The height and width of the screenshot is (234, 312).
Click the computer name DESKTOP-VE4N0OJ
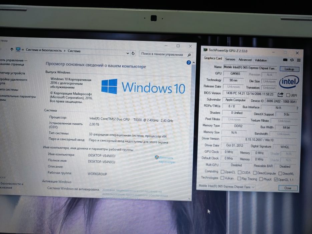[x=102, y=156]
